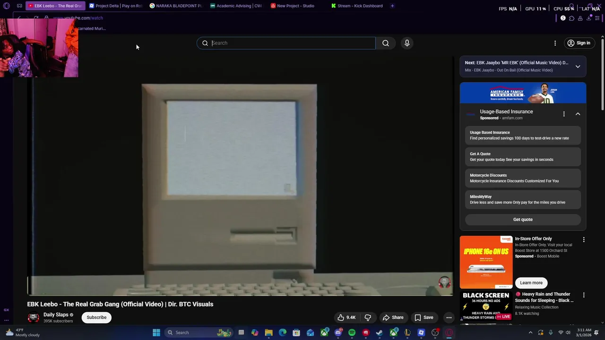Switch to New Project - Studio tab
Screen dimensions: 605x340
click(x=297, y=6)
